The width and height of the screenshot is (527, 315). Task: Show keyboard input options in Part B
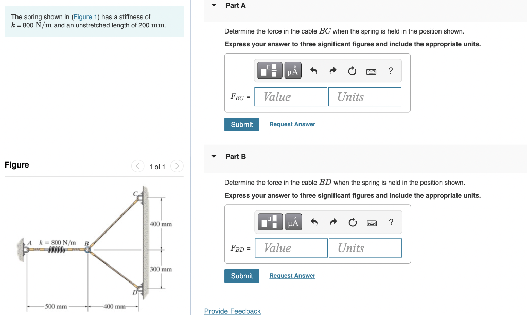point(372,222)
